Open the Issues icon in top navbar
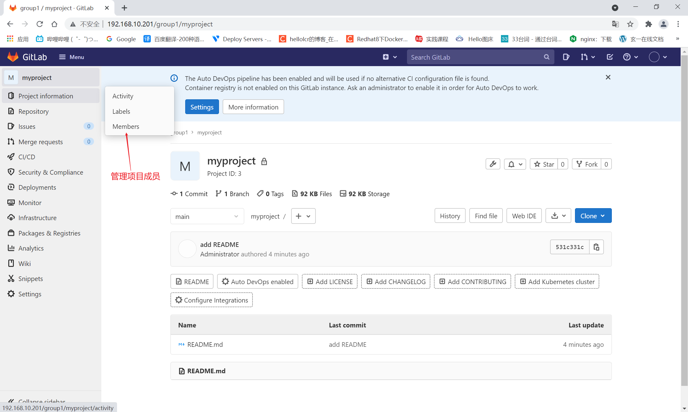688x412 pixels. (x=566, y=57)
